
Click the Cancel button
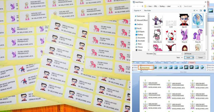pyautogui.click(x=200, y=58)
